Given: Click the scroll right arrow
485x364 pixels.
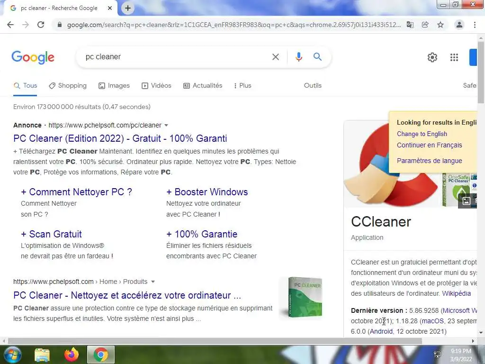Looking at the screenshot, I should (x=473, y=341).
